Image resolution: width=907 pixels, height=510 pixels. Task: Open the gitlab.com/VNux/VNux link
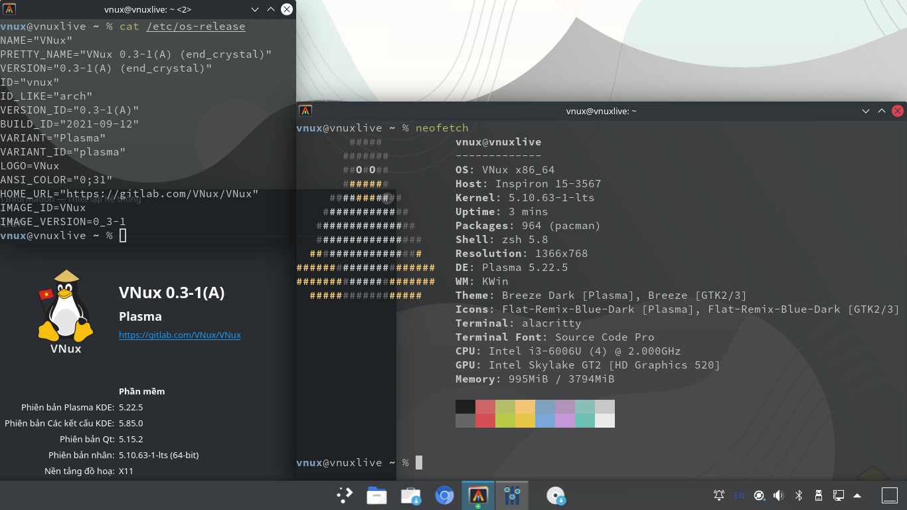179,335
